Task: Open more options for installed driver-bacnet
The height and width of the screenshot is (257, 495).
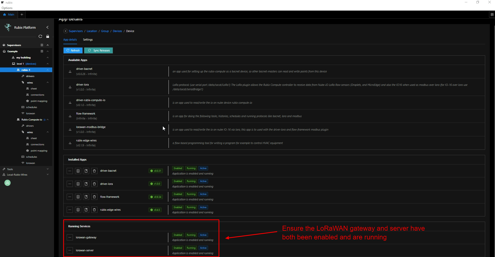Action: 70,171
